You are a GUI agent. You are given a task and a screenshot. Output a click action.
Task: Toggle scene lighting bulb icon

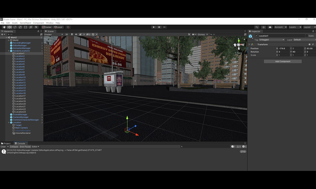72,35
